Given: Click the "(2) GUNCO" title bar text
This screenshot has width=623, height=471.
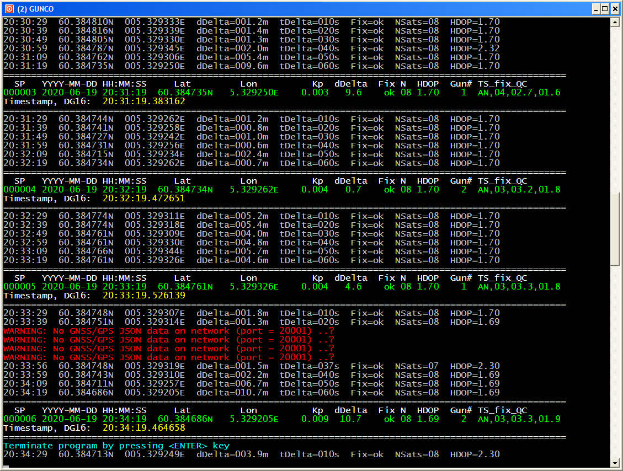Looking at the screenshot, I should tap(35, 9).
